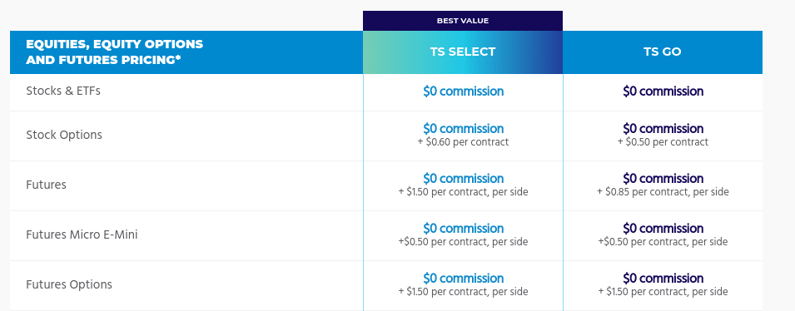The height and width of the screenshot is (311, 795).
Task: Click the Equities, Equity Options and Futures Pricing heading
Action: (114, 52)
